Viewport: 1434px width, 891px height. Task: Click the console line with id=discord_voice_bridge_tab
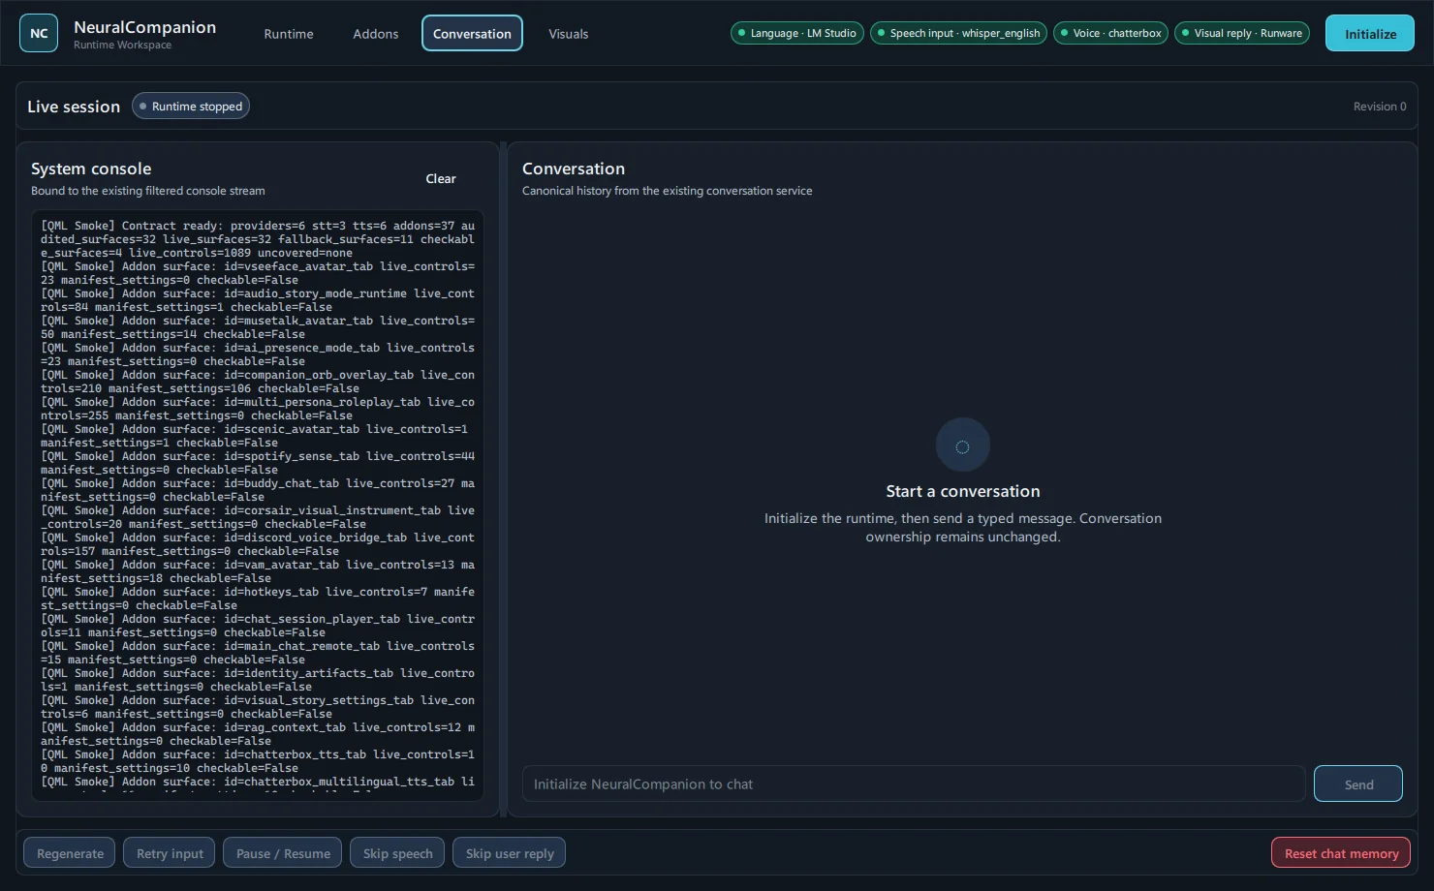[258, 544]
